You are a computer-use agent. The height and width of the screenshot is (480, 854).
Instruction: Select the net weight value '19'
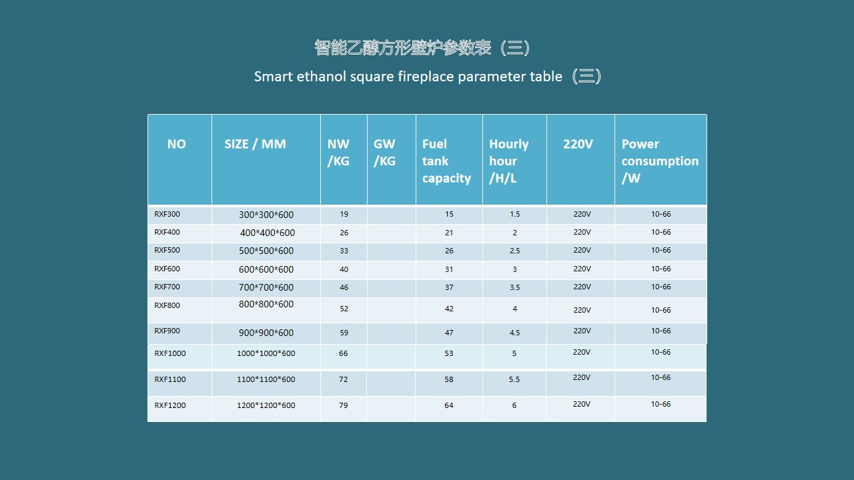(x=344, y=214)
